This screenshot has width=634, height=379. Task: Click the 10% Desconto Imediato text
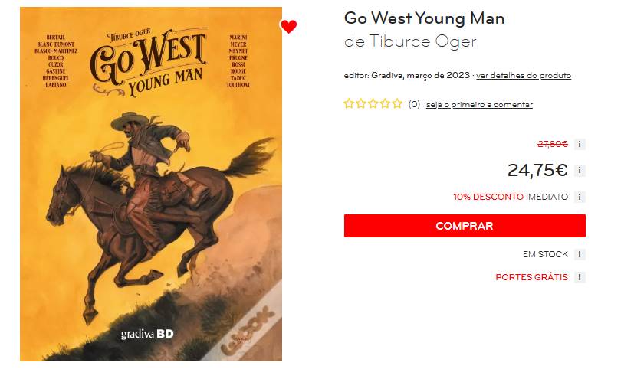[x=511, y=197]
